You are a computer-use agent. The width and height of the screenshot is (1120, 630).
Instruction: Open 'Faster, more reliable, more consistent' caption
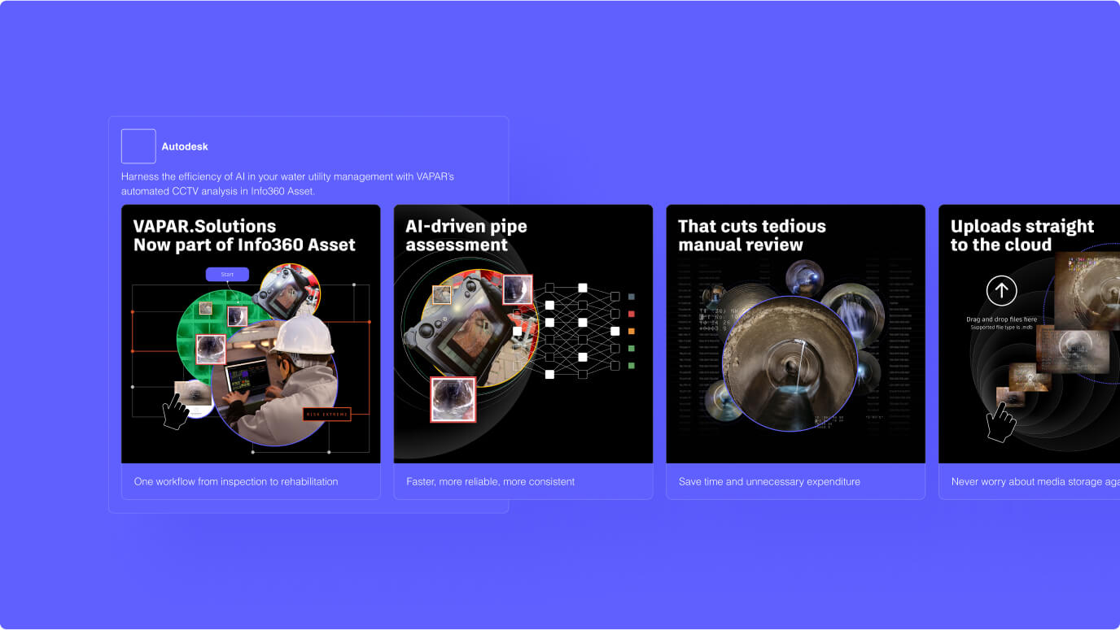[491, 481]
